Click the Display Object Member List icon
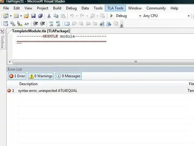Viewport: 194px width, 146px height. click(x=6, y=24)
